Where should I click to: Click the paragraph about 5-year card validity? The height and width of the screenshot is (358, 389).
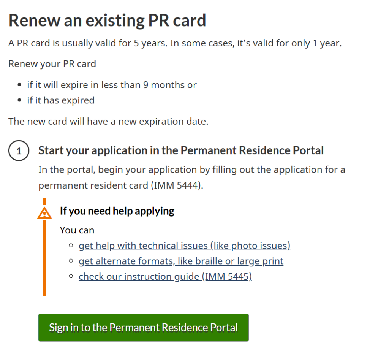click(x=175, y=43)
